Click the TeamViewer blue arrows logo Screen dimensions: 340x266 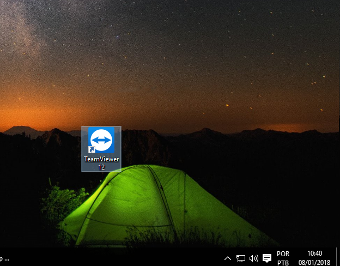coord(101,140)
